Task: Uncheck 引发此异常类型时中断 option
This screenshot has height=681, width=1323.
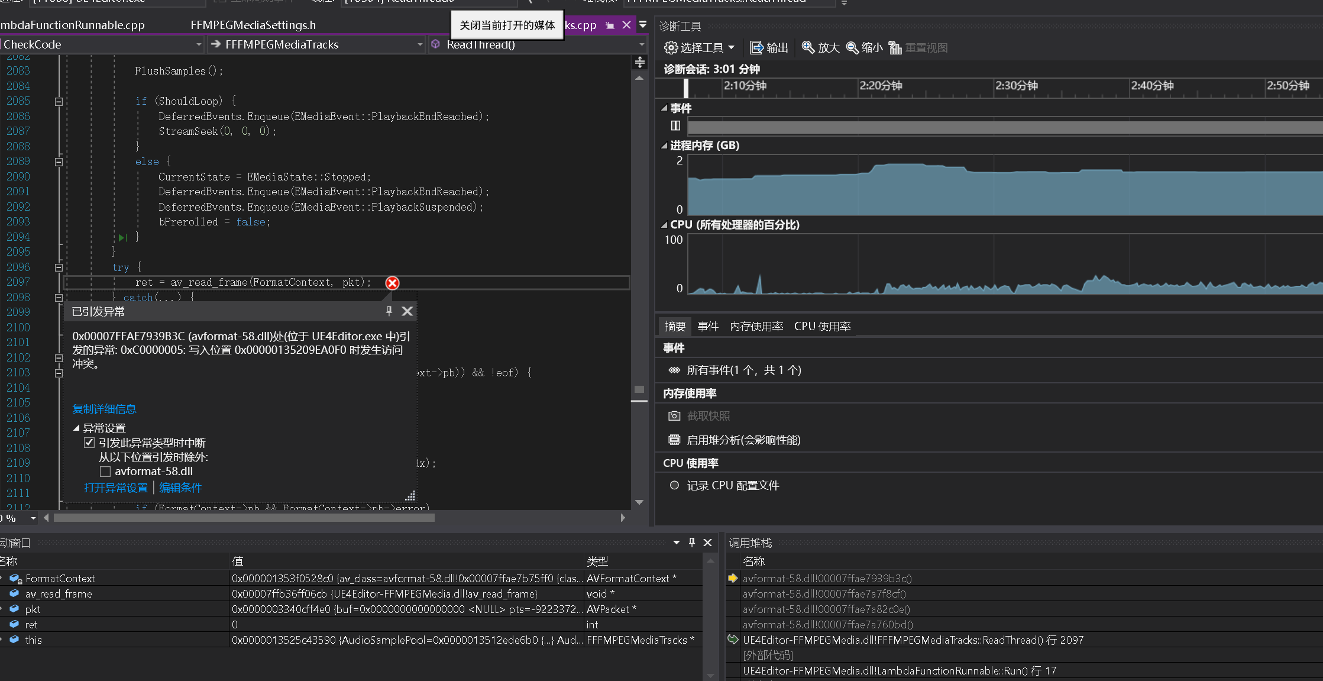Action: tap(89, 442)
